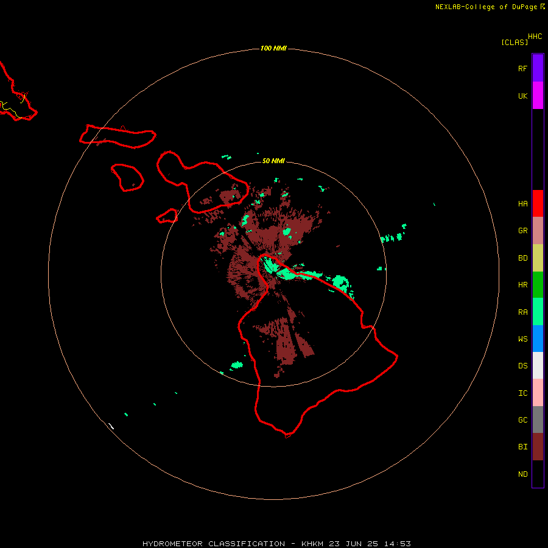Click the DS white legend swatch
This screenshot has width=548, height=548.
click(538, 365)
